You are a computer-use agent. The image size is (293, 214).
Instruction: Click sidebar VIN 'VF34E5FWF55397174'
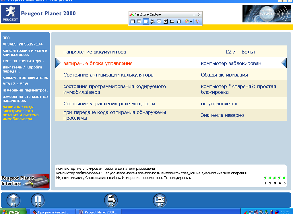[x=23, y=44]
